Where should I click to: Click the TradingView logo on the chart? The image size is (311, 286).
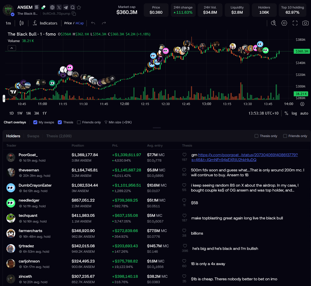[13, 92]
